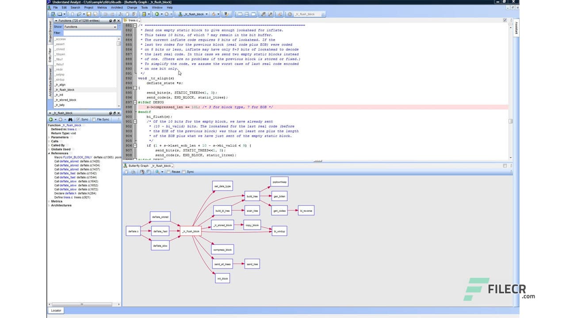The width and height of the screenshot is (566, 318).
Task: Click the FLUSH_BLOCK_ONLY macro reference
Action: tap(78, 157)
